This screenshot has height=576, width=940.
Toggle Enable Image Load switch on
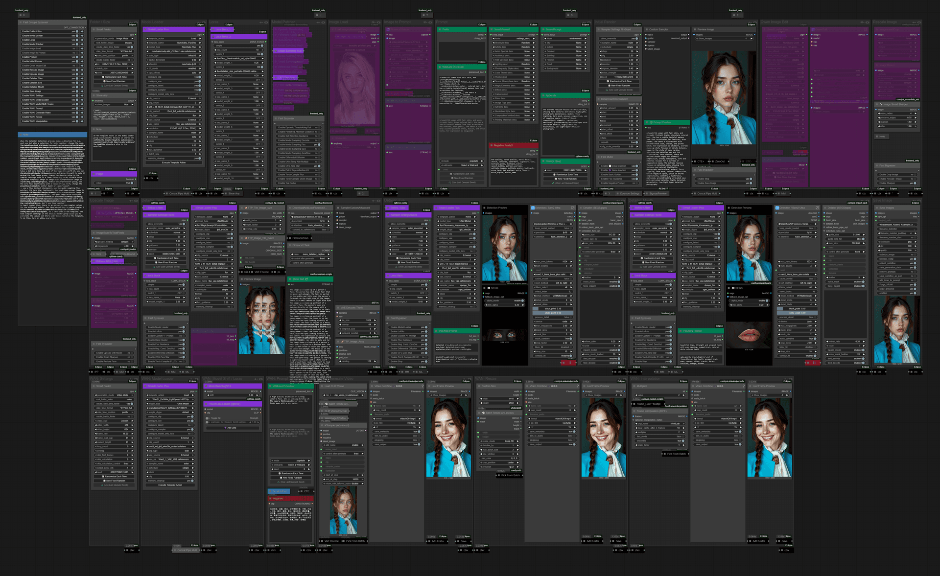pos(76,48)
